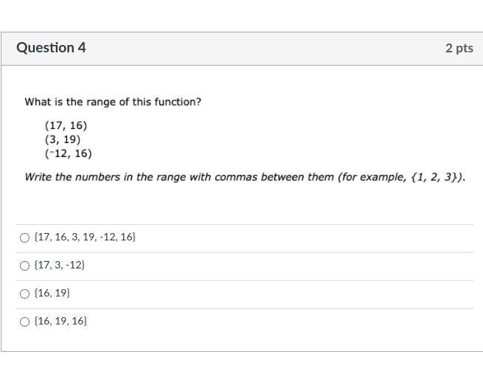
Task: Click the Question 4 heading
Action: 51,48
